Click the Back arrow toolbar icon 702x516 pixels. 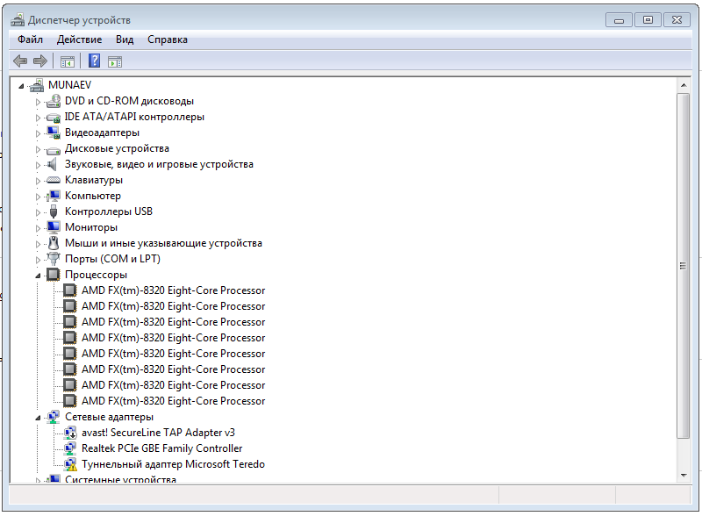pyautogui.click(x=20, y=61)
